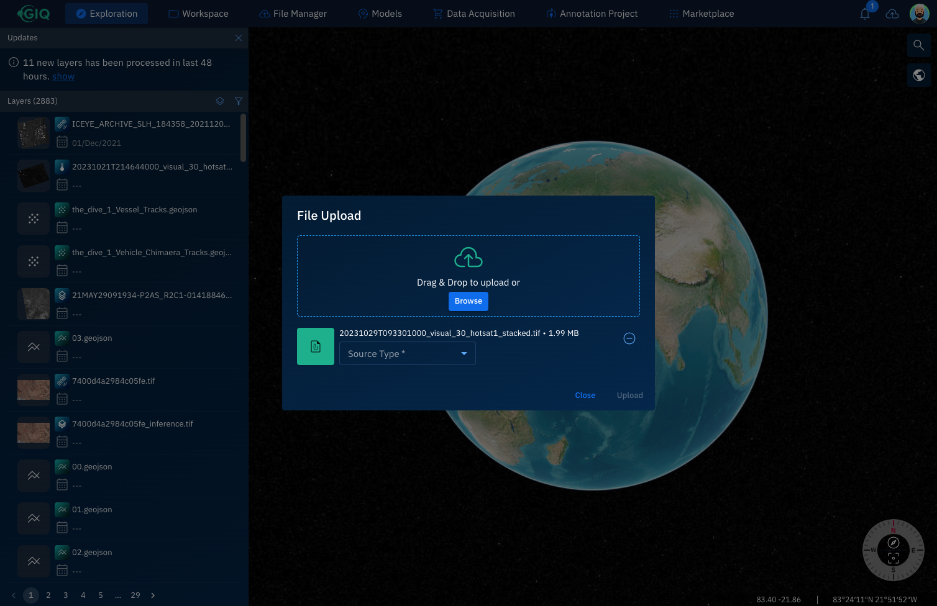Click the line type icon for 03.geojson
The image size is (937, 606).
pos(62,338)
